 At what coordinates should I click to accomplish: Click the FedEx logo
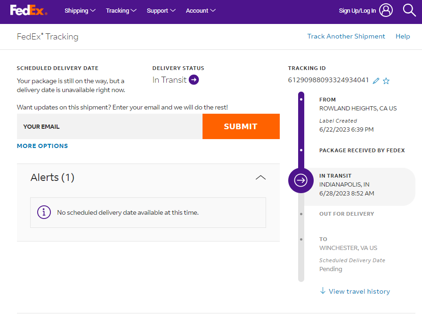[28, 10]
